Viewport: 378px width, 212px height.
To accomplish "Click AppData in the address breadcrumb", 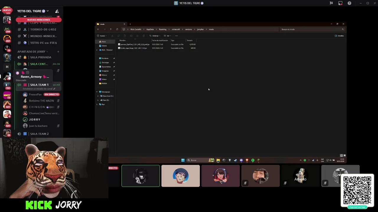I will [x=150, y=29].
